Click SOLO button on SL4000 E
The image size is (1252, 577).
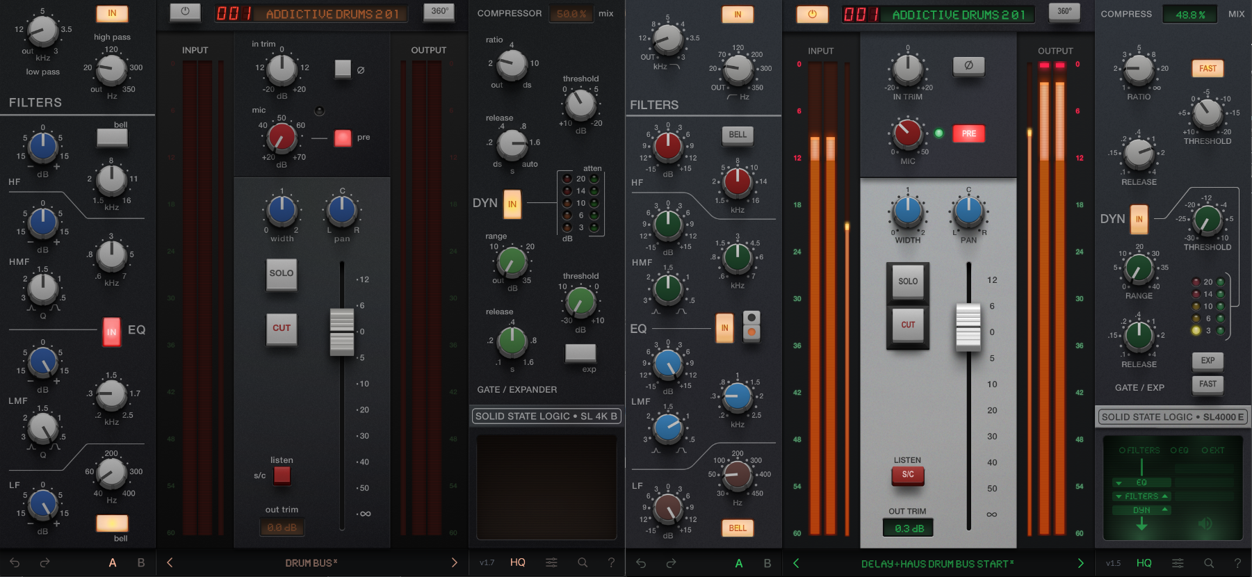(x=908, y=282)
